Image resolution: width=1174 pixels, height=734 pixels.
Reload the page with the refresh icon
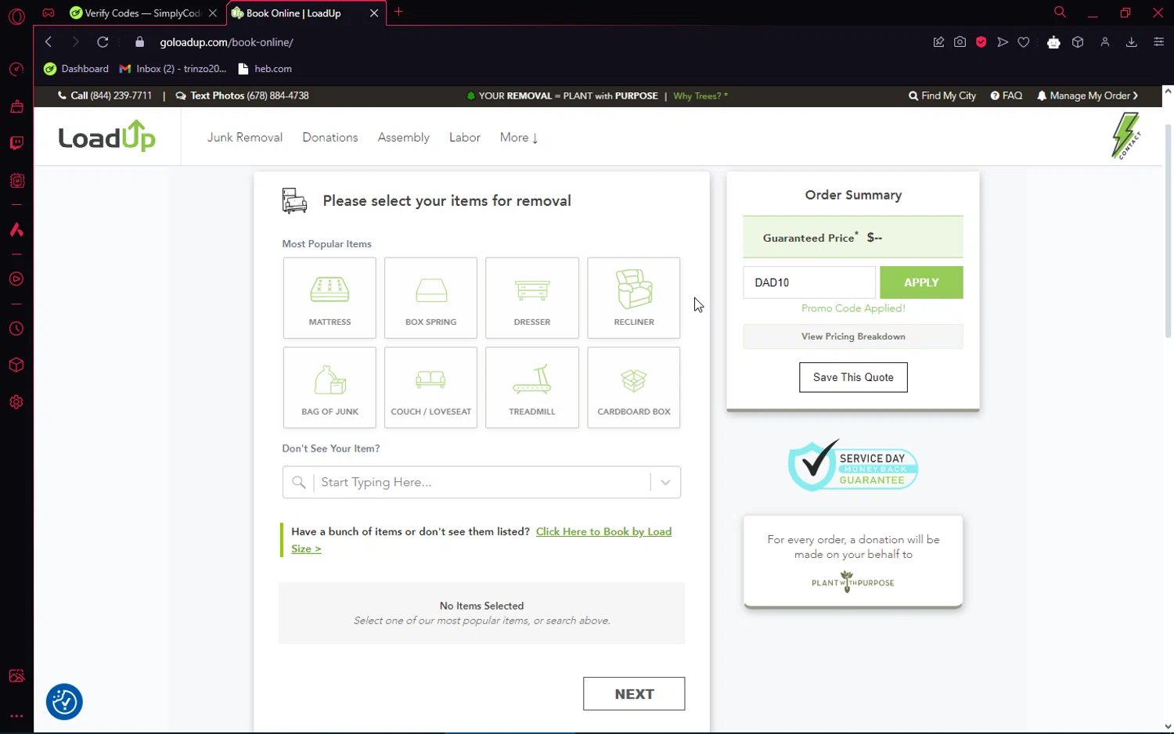click(x=103, y=42)
